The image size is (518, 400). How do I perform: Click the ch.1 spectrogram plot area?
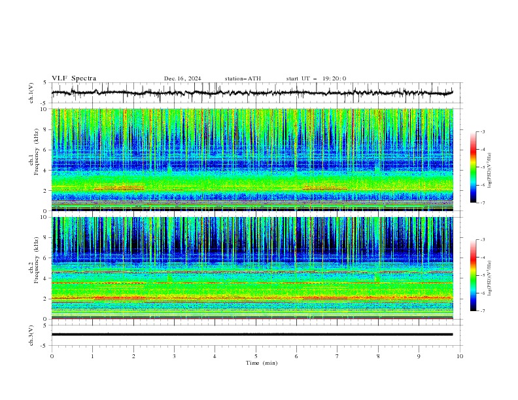(x=252, y=159)
